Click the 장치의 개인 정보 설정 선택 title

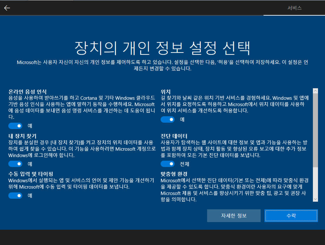click(162, 48)
